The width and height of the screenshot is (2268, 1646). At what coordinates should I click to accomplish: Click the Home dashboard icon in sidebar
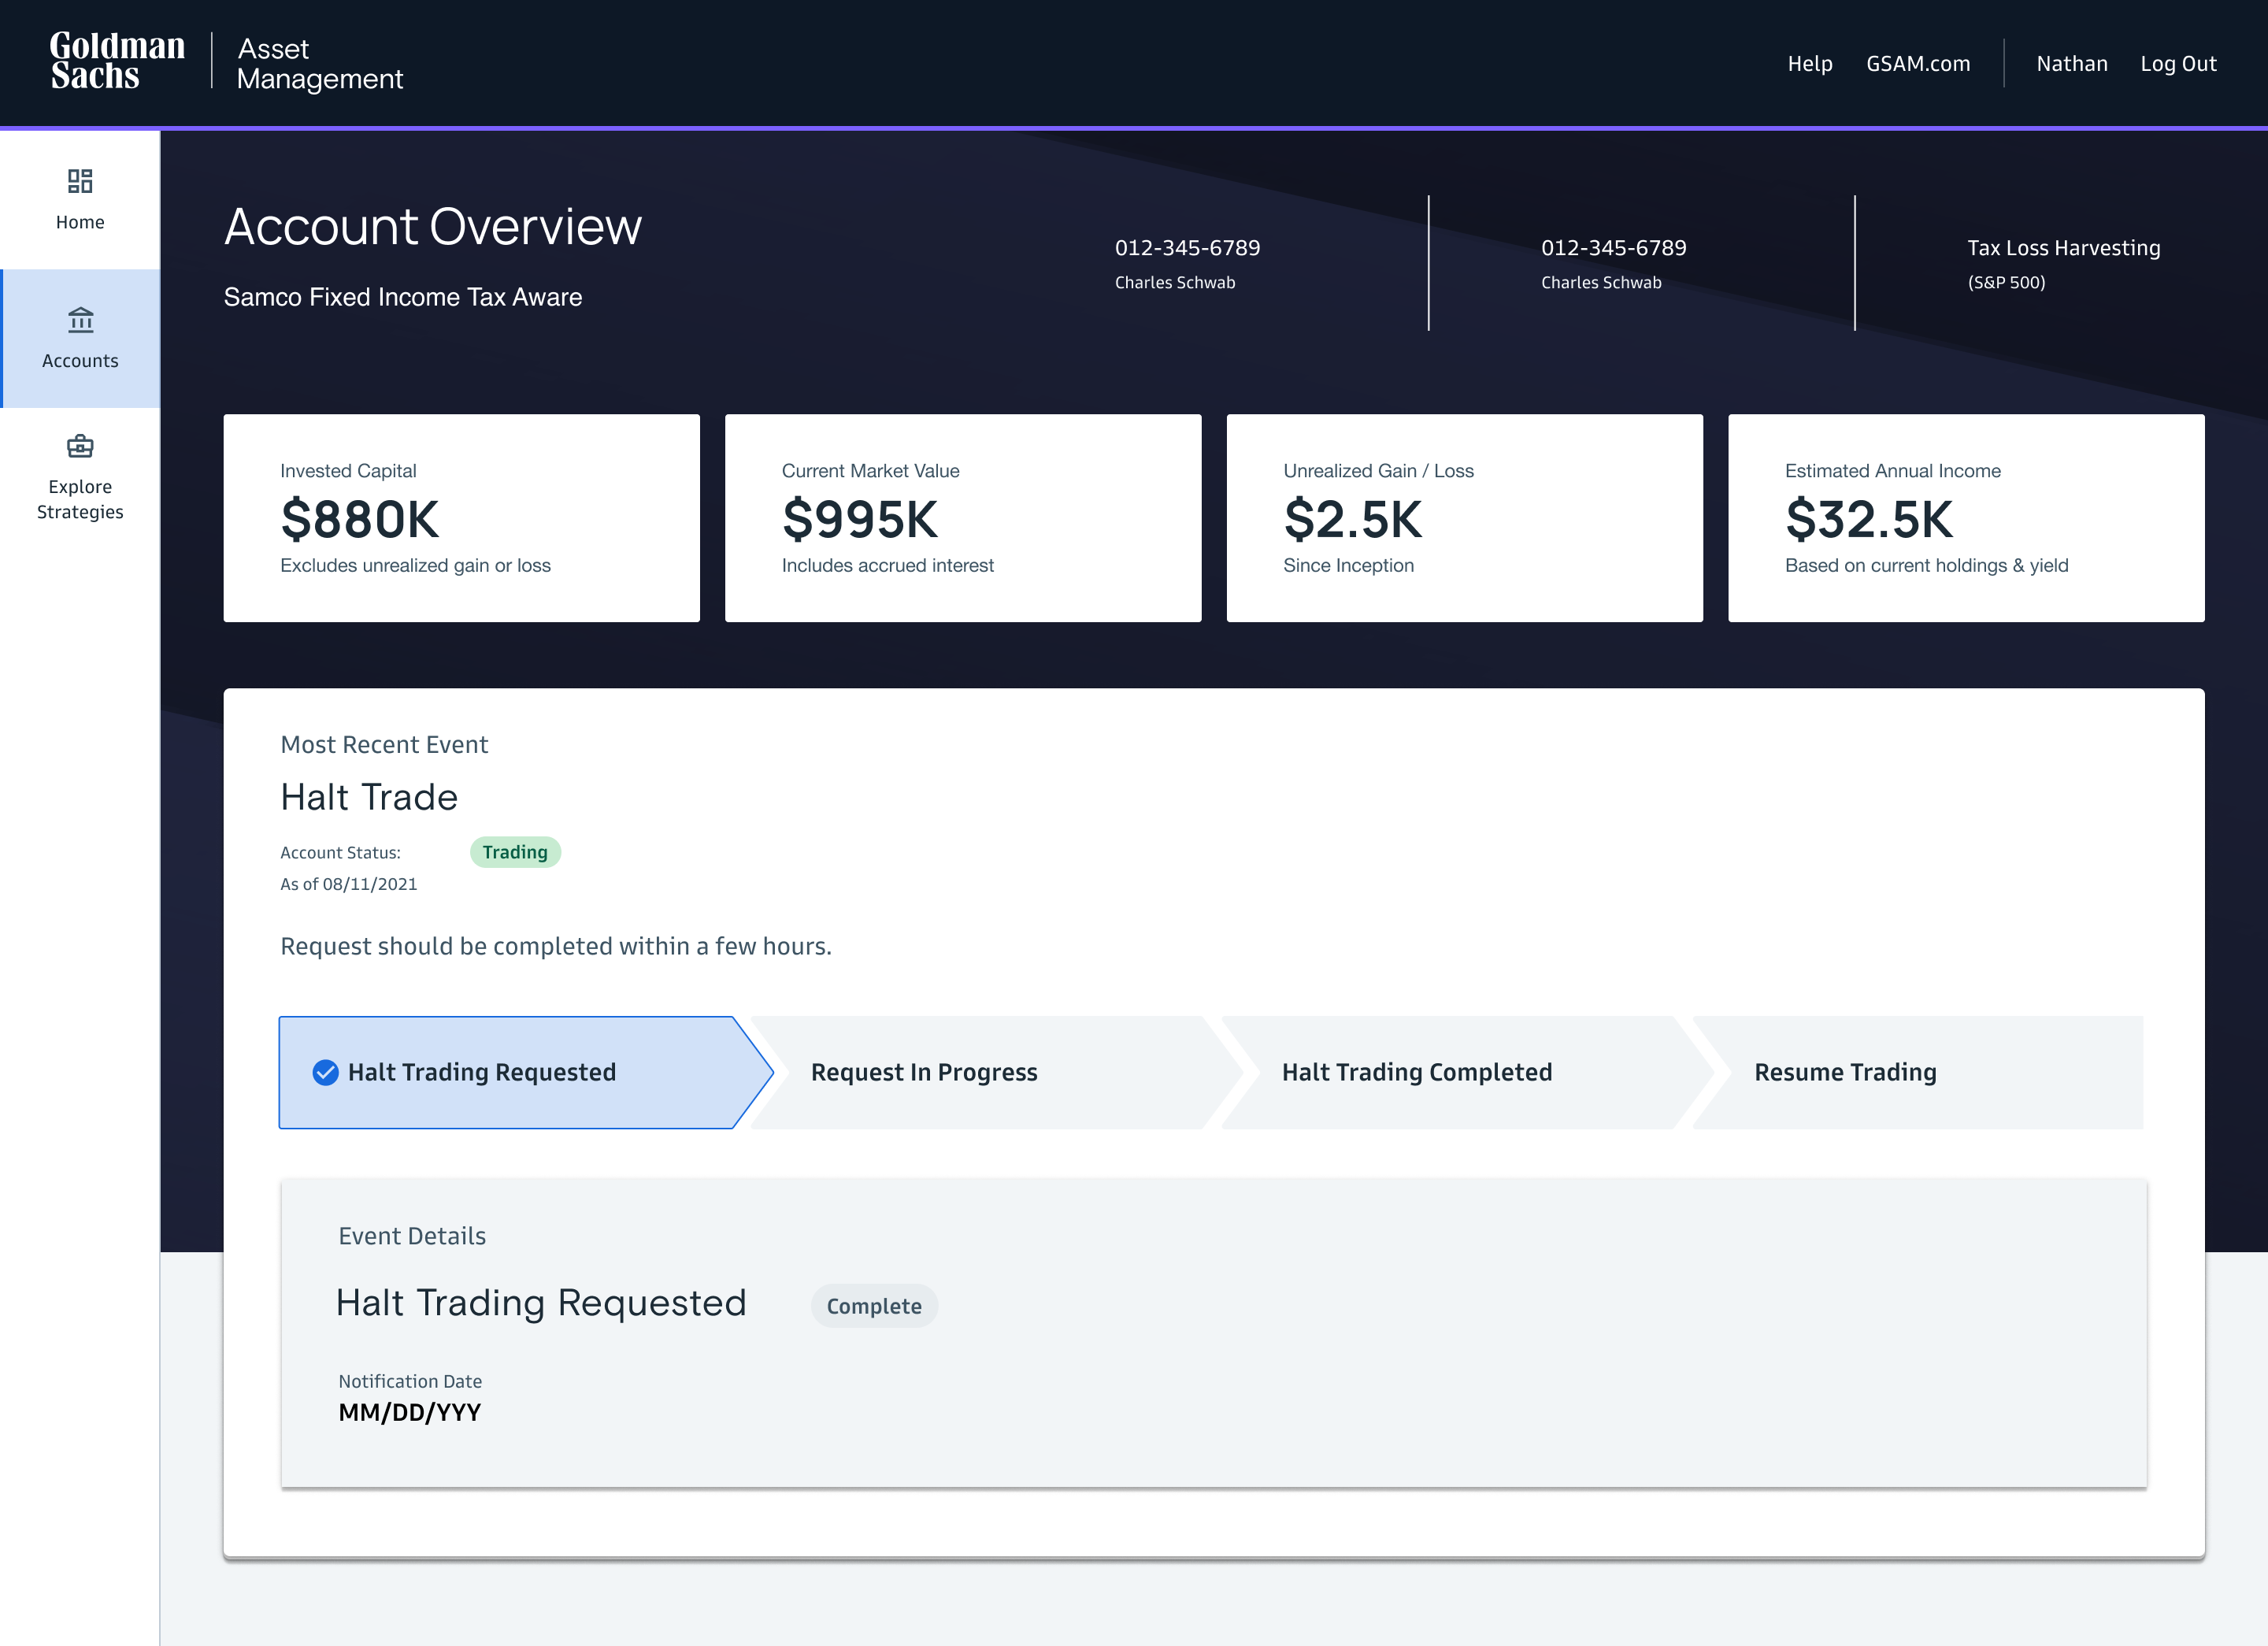(80, 181)
